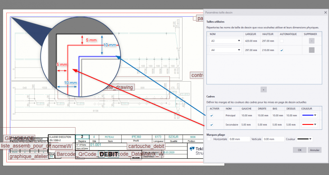This screenshot has height=175, width=329.
Task: Disable the Secondaire frame checkbox
Action: [211, 124]
